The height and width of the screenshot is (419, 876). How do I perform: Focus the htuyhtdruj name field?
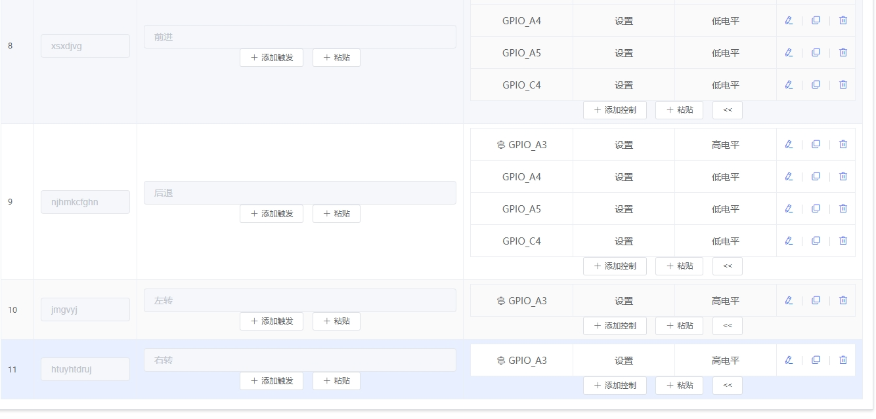pos(85,369)
